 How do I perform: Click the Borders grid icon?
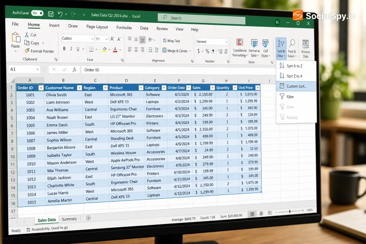[x=91, y=49]
